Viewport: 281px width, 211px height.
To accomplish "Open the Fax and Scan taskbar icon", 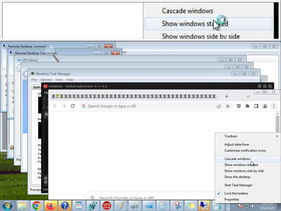I will pos(134,206).
